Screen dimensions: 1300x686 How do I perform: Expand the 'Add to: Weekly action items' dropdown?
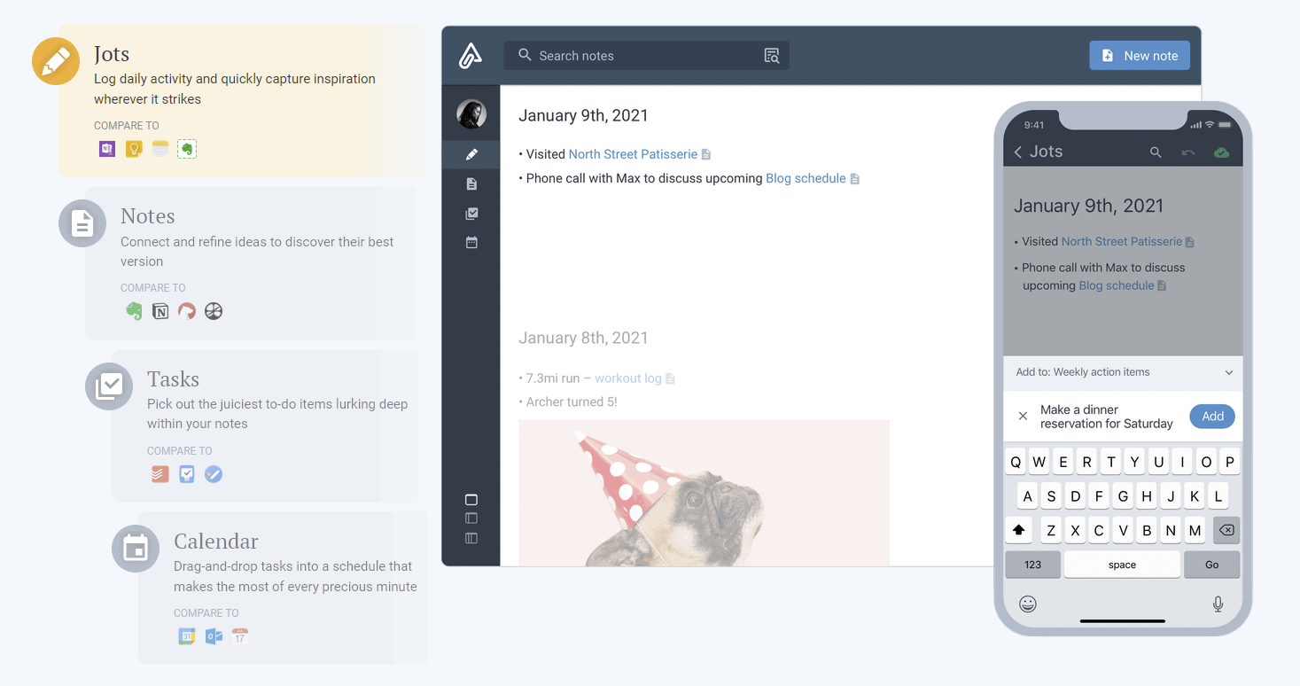point(1228,372)
